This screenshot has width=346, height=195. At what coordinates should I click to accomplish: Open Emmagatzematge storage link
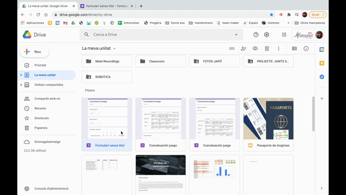pyautogui.click(x=46, y=142)
